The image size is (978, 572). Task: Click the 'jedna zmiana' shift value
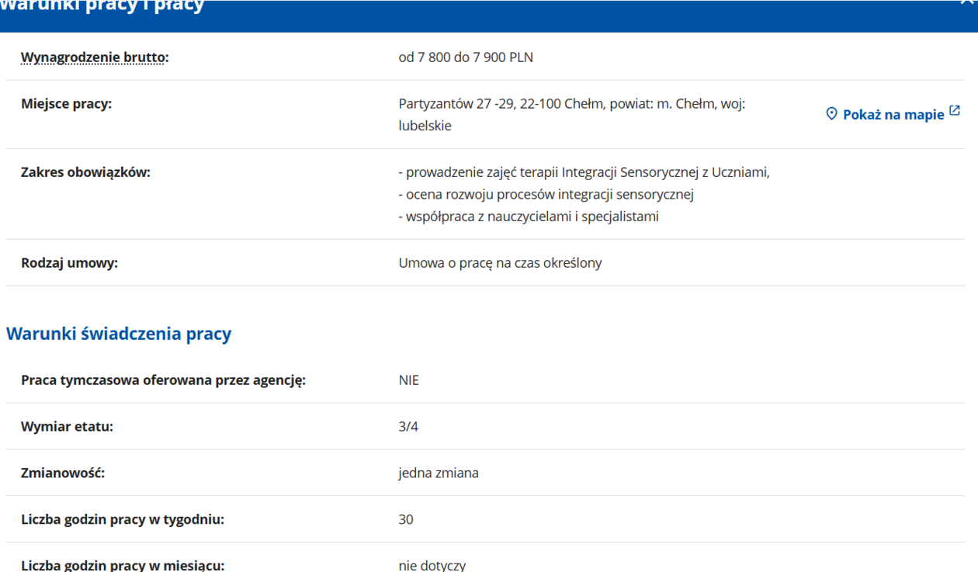[439, 473]
